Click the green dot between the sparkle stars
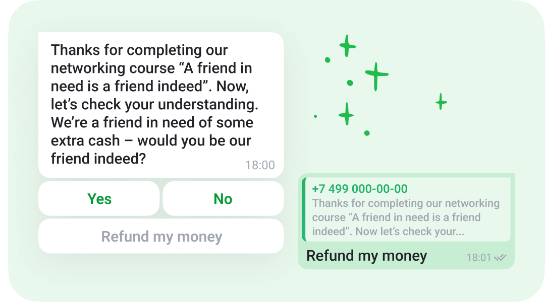Screen dimensions: 545x302 (350, 83)
